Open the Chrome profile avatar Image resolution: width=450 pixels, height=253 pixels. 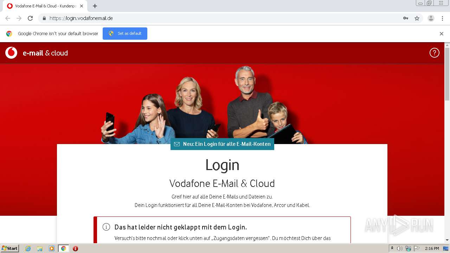pyautogui.click(x=431, y=18)
